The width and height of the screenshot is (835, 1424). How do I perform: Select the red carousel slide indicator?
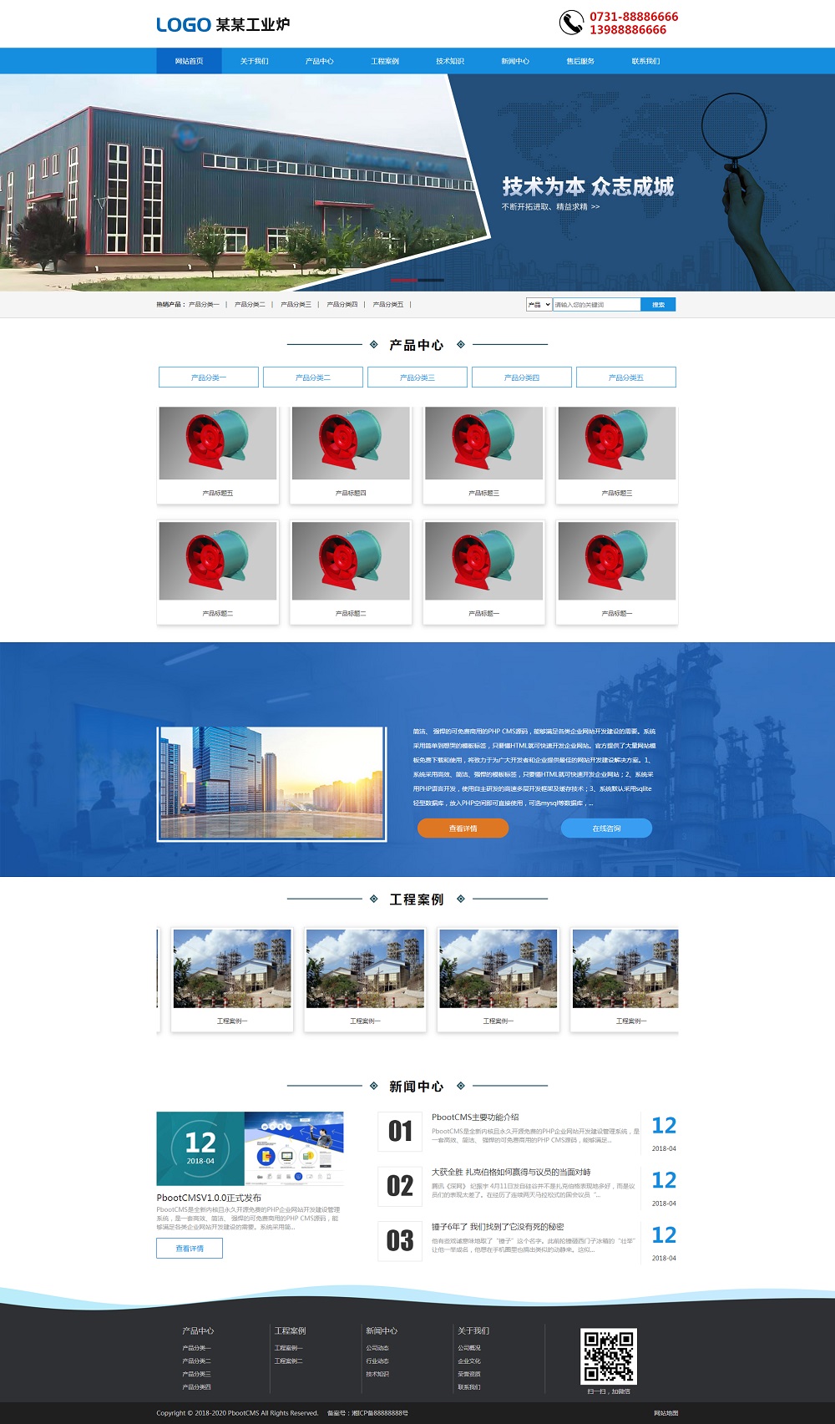pos(404,280)
